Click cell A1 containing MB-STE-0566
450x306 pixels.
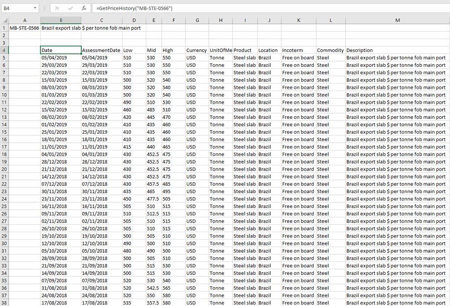click(x=25, y=28)
